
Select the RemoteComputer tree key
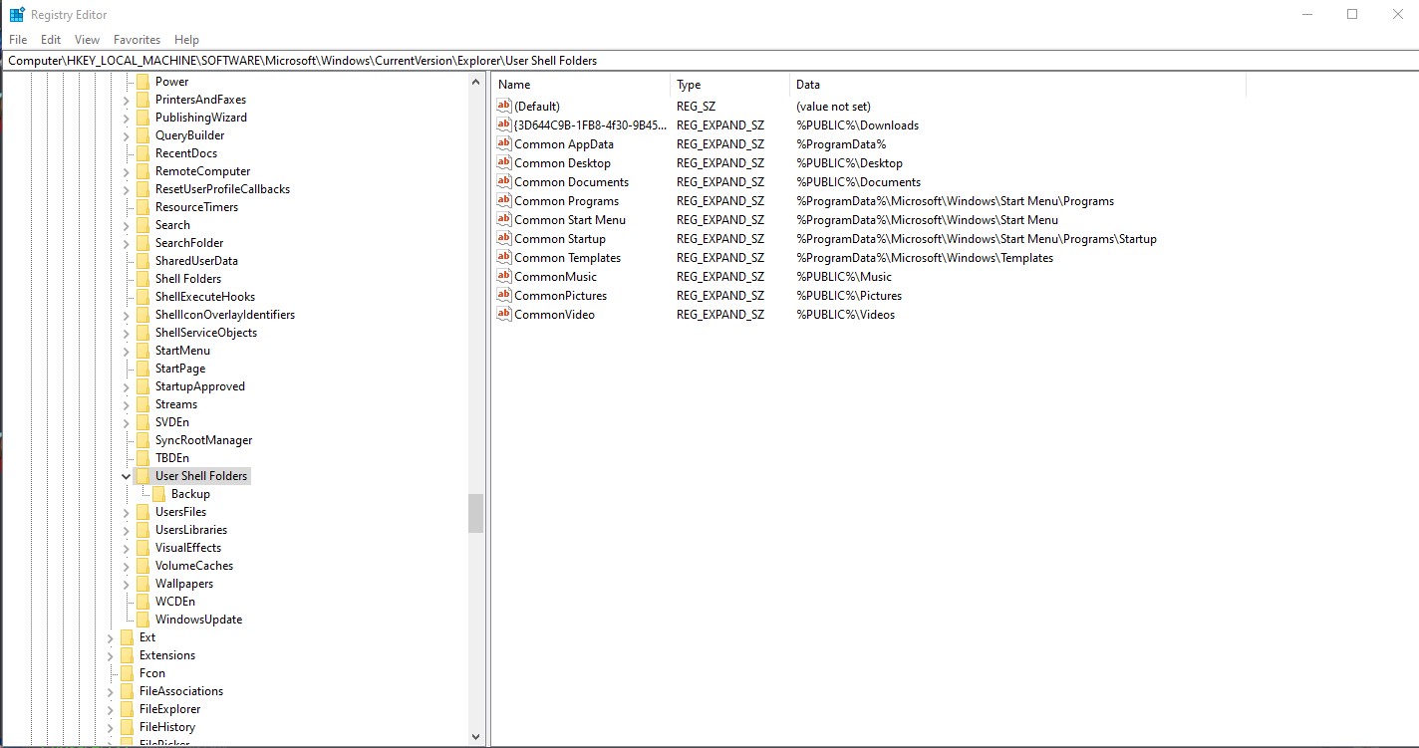(202, 171)
